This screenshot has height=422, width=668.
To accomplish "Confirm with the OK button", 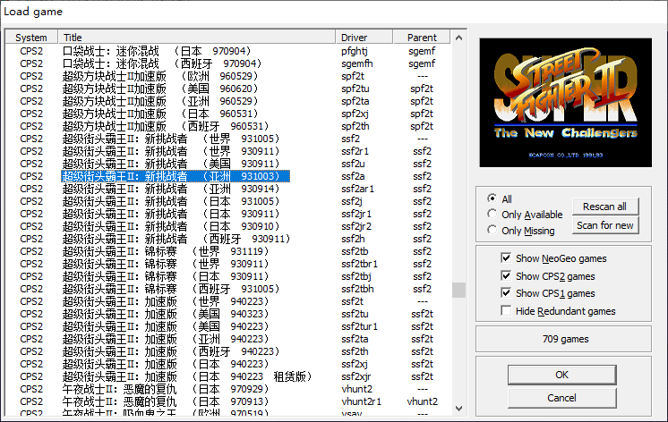I will (561, 375).
